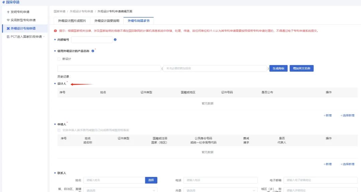Click the 内部编号 input field

[x=92, y=40]
